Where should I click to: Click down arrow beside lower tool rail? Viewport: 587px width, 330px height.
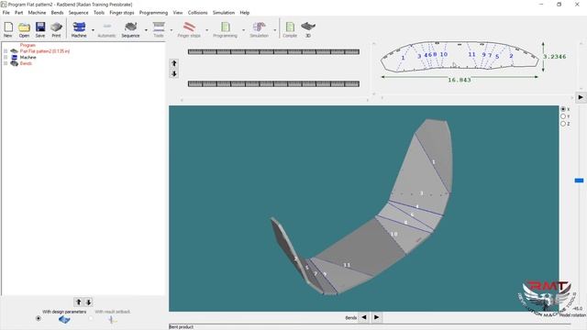tap(174, 73)
